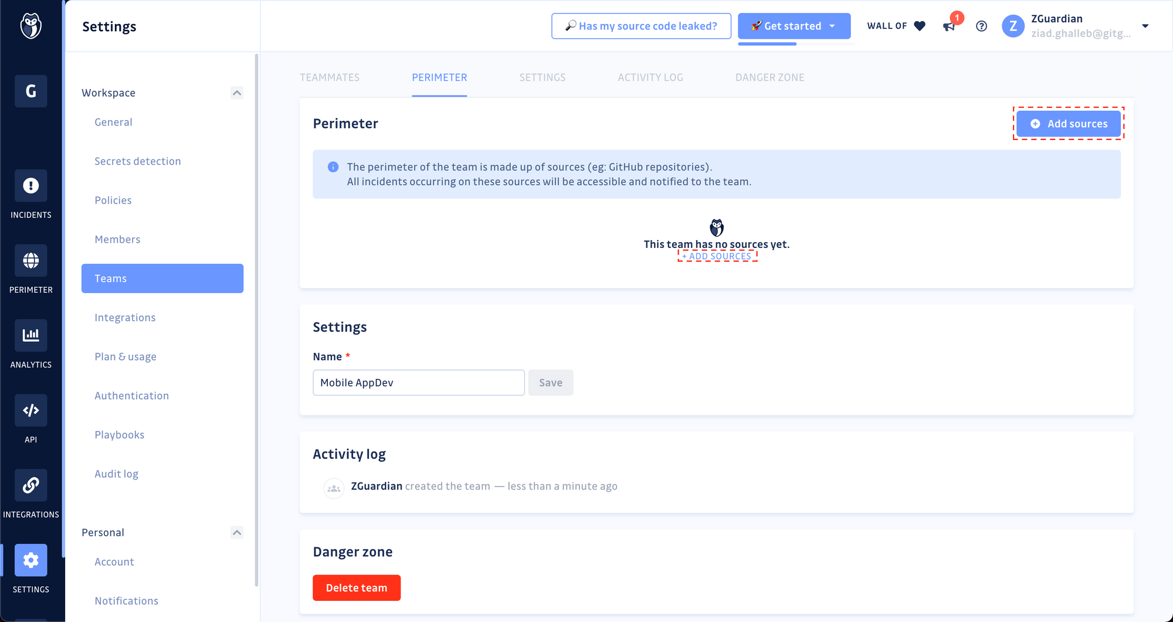Viewport: 1173px width, 622px height.
Task: Open the API code icon
Action: (31, 410)
